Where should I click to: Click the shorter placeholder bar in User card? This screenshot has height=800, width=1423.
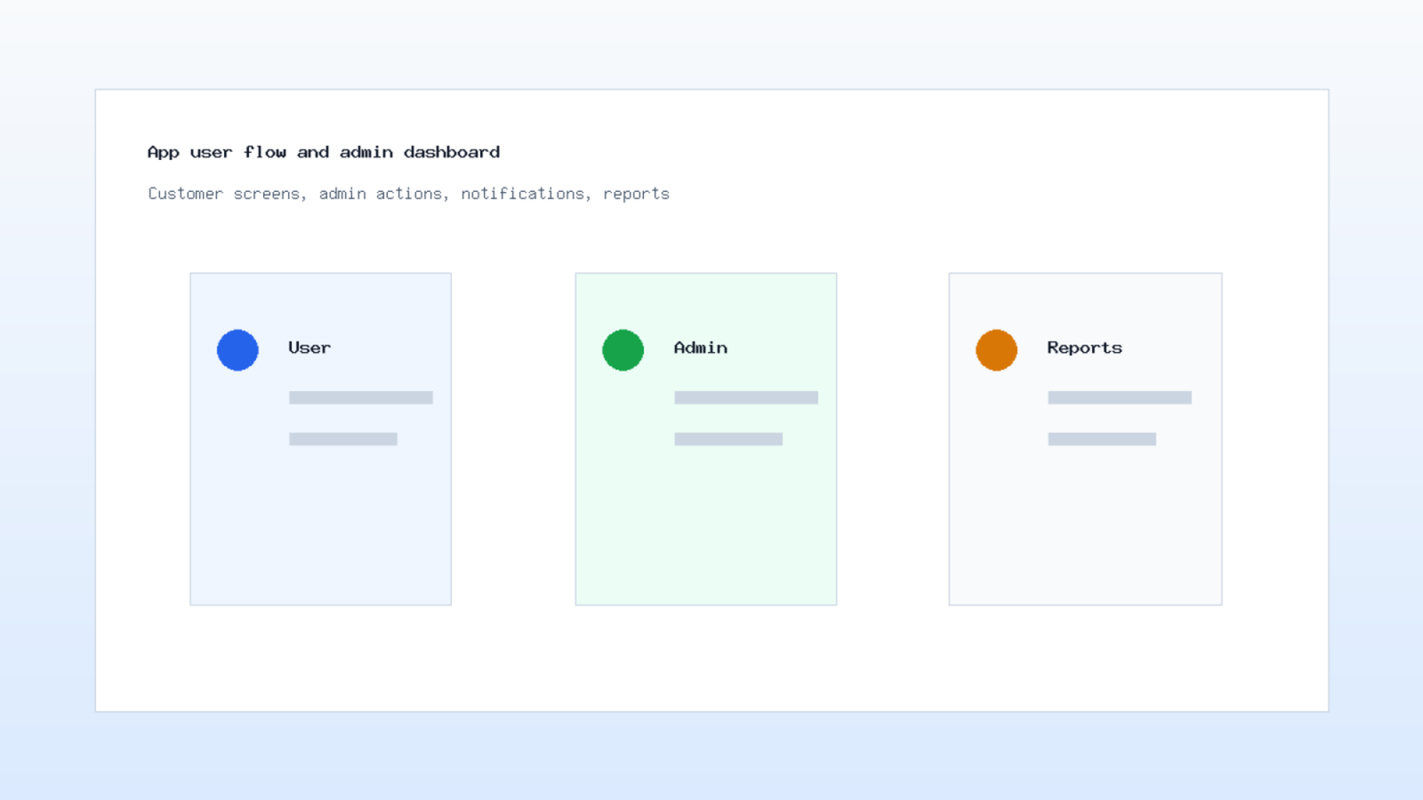[343, 439]
